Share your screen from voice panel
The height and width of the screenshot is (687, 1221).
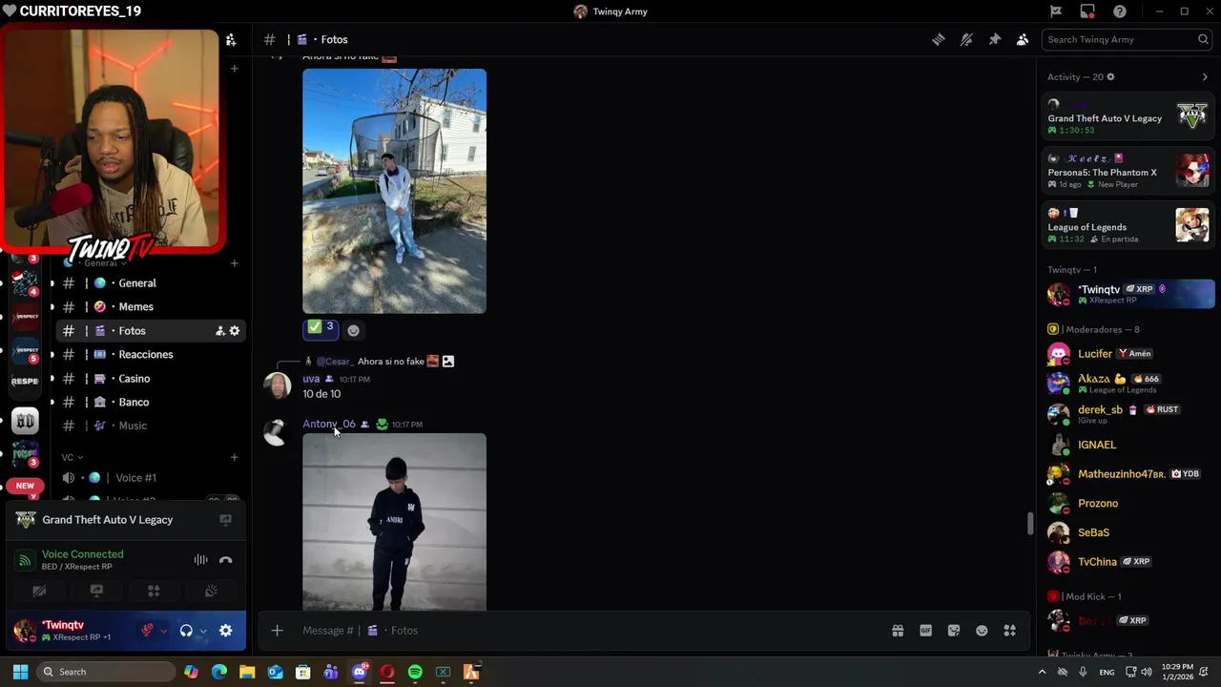pos(96,592)
